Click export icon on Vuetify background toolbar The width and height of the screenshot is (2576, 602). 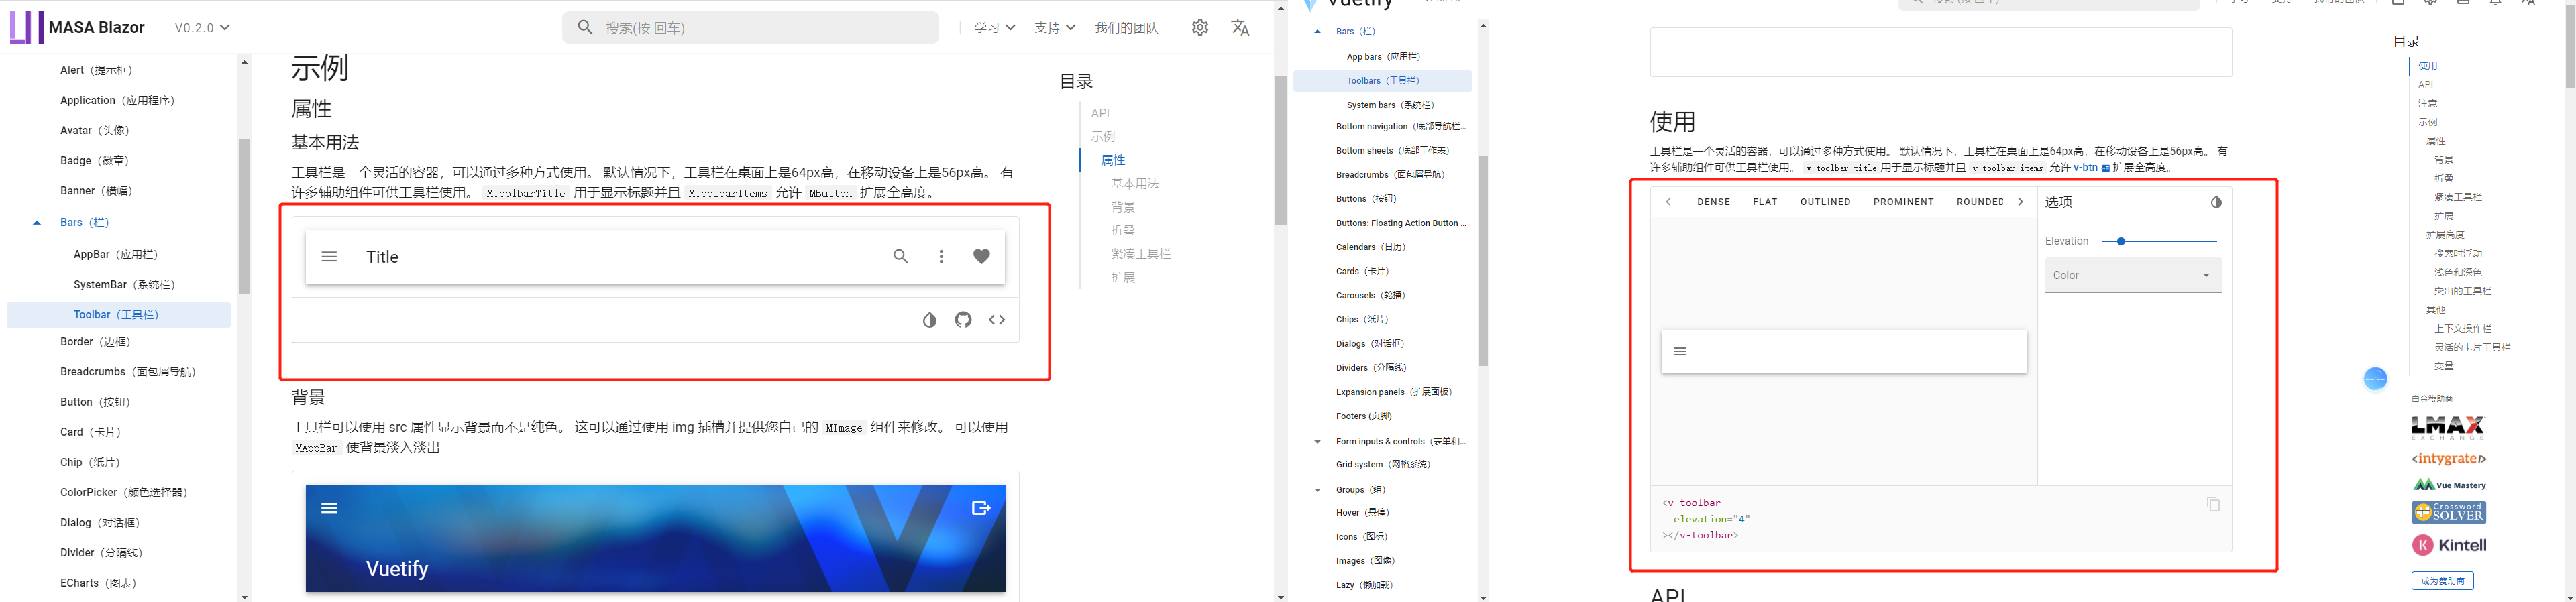point(981,508)
